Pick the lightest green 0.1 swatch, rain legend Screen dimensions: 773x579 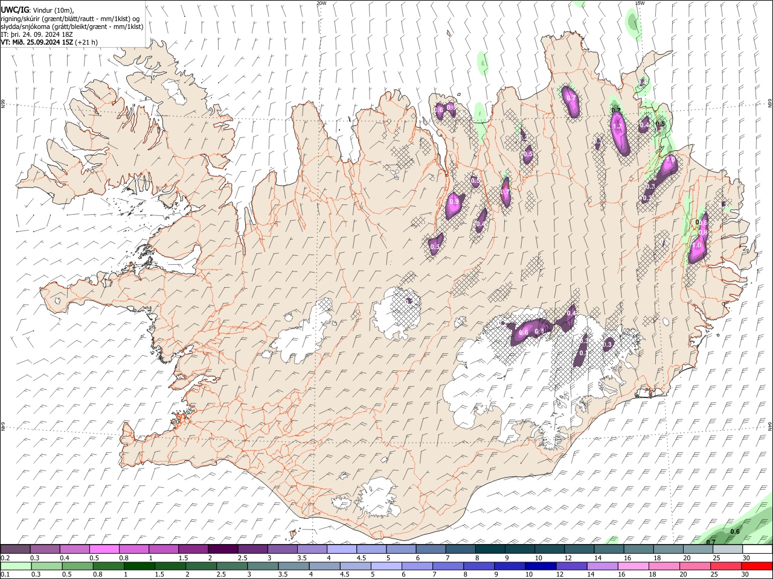16,566
